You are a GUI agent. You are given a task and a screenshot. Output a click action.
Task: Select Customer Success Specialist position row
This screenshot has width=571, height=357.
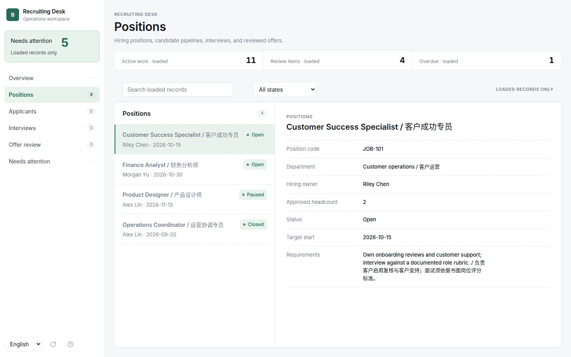point(195,140)
